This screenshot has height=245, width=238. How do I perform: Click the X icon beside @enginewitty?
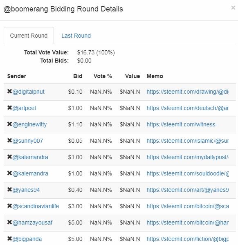9,124
